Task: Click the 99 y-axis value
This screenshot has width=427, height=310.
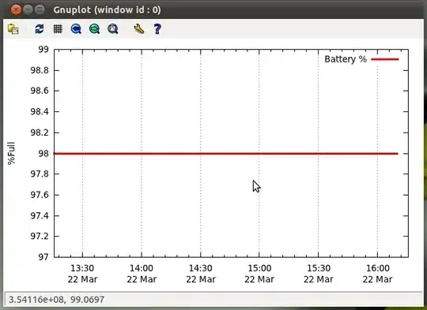Action: 43,50
